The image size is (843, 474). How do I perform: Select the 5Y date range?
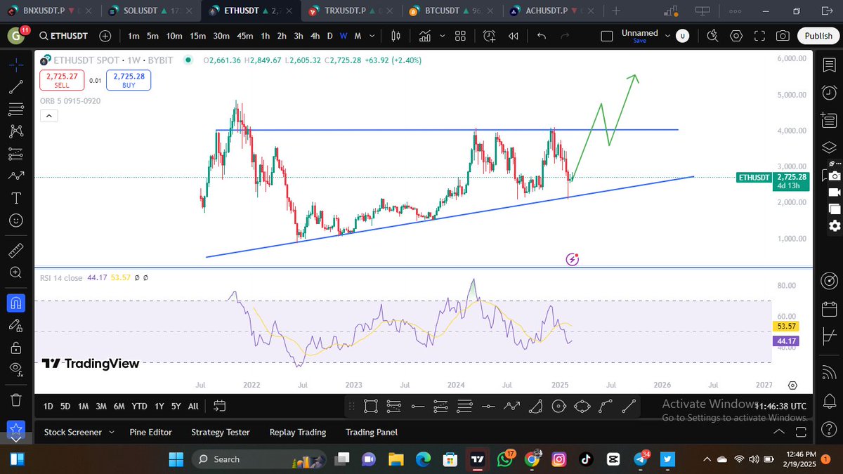[x=176, y=406]
